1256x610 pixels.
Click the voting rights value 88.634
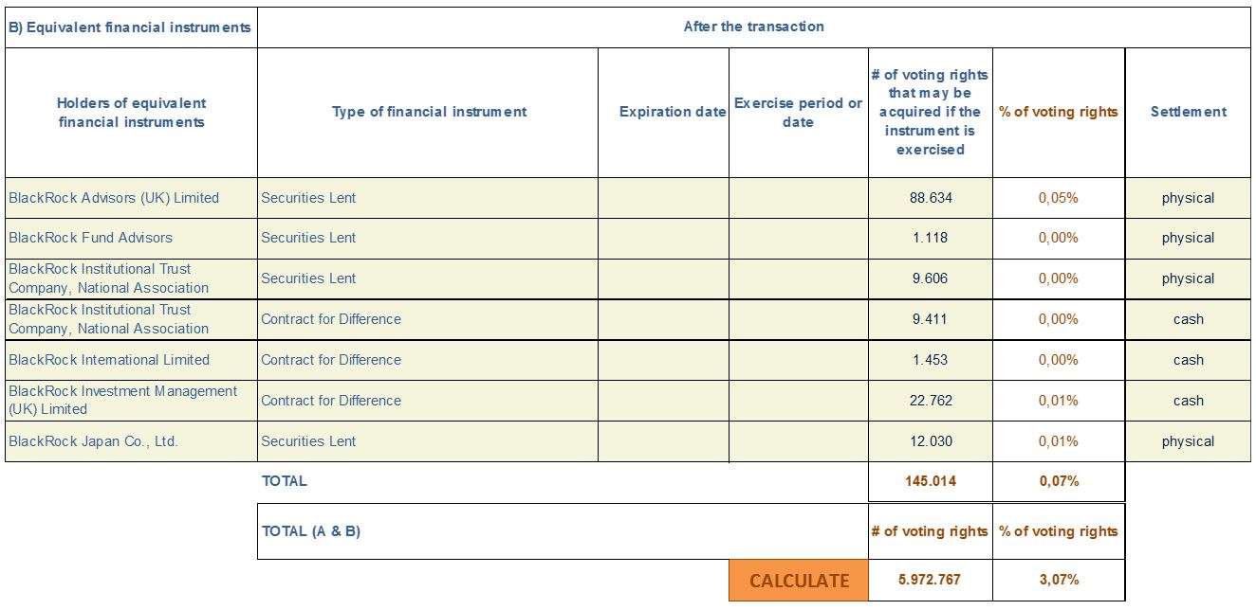pos(931,198)
